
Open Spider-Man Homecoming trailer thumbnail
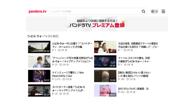(39, 47)
